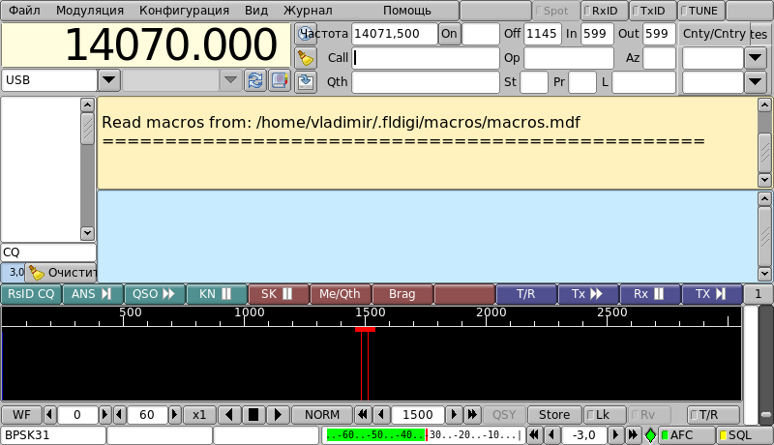Clear the log fields with the broom icon
Viewport: 774px width, 445px height.
point(306,58)
